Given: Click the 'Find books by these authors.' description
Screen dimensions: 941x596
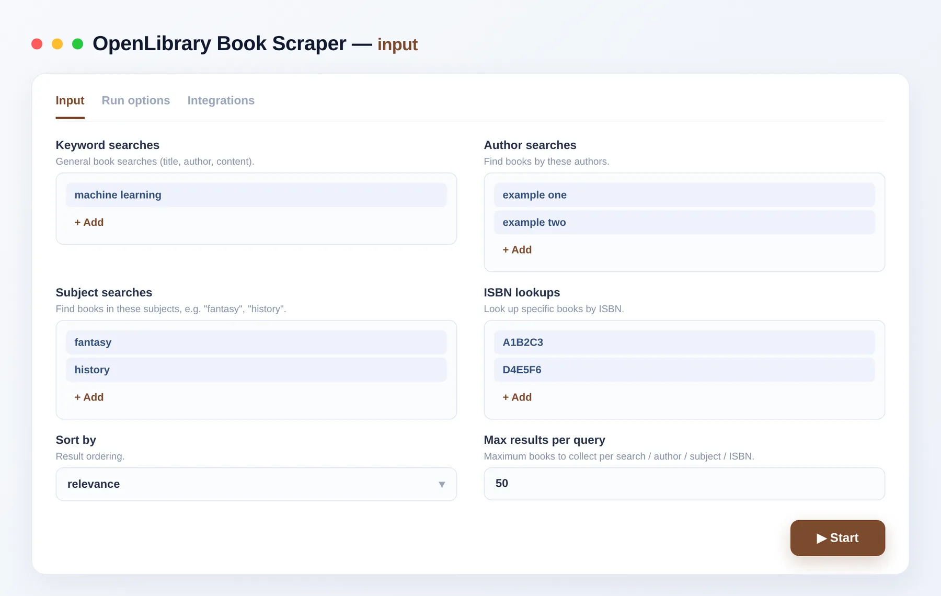Looking at the screenshot, I should [547, 162].
